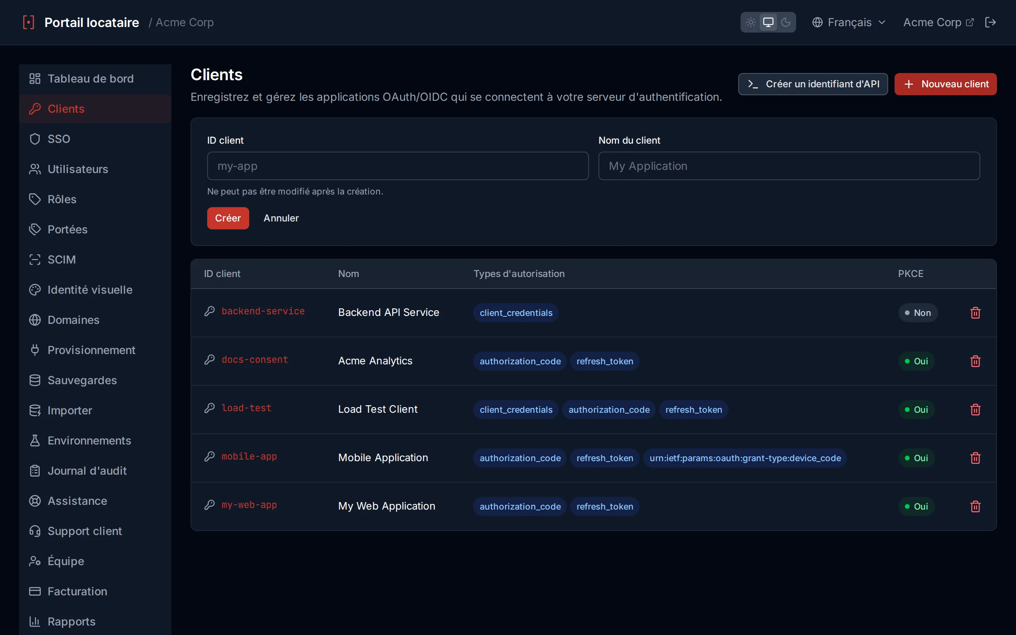1016x635 pixels.
Task: Click the logout icon in header
Action: pyautogui.click(x=990, y=22)
